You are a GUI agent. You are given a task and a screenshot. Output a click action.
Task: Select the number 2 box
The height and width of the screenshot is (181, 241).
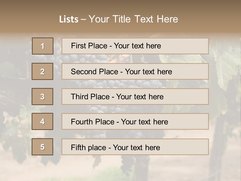click(42, 71)
